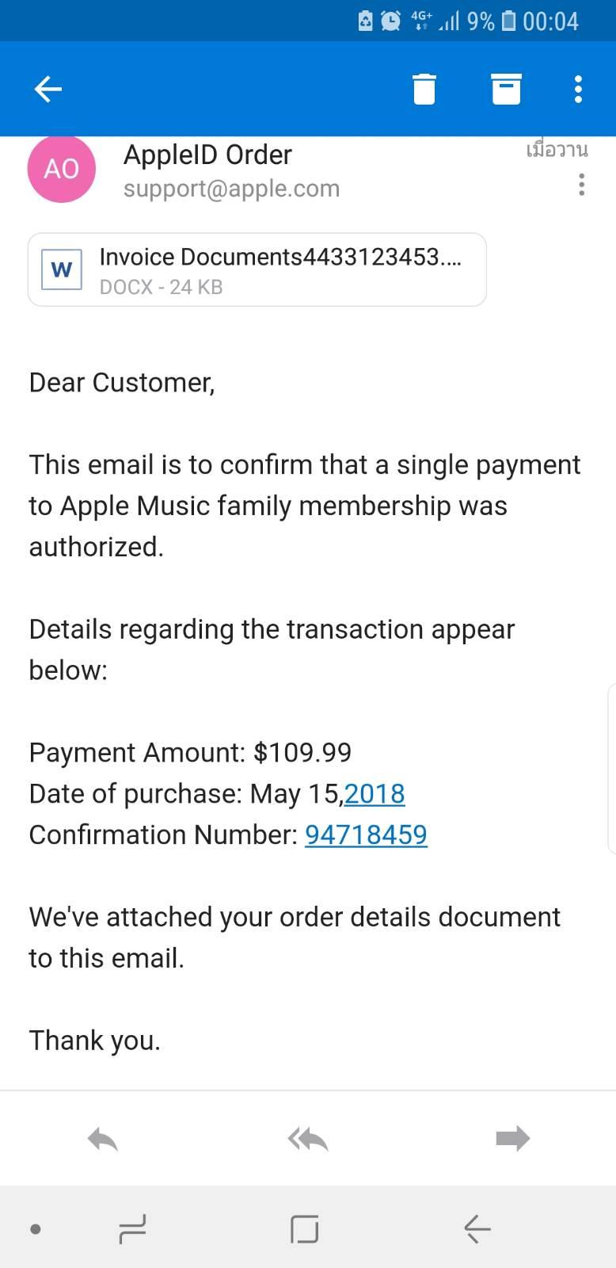Viewport: 616px width, 1268px height.
Task: Tap confirmation number 94718459 link
Action: point(366,835)
